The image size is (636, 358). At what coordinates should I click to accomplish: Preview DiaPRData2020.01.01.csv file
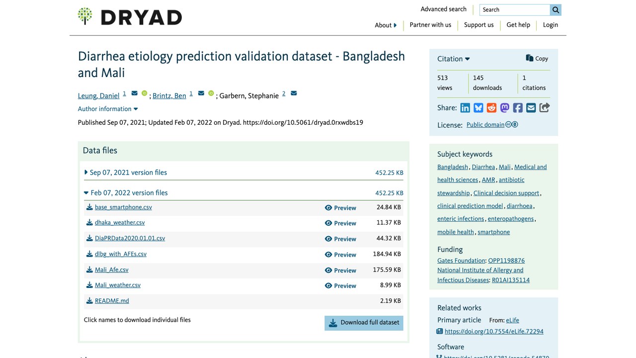click(340, 239)
